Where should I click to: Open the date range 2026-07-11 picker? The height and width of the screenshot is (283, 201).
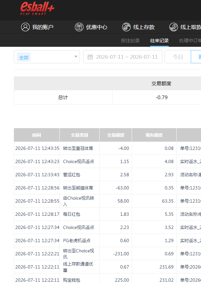[x=123, y=57]
